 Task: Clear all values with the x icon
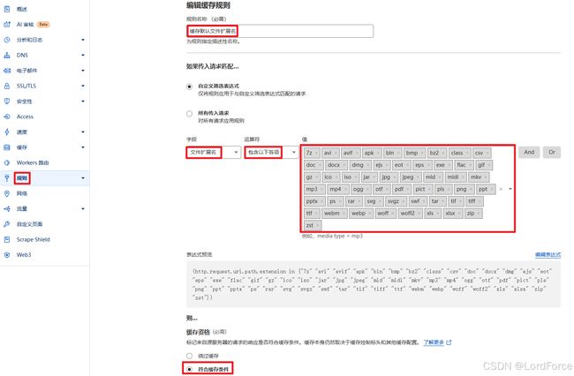coord(501,189)
